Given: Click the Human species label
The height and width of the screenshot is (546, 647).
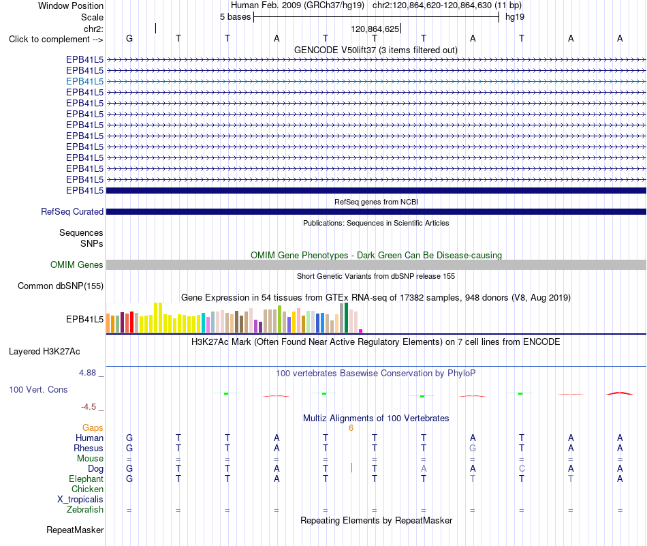Looking at the screenshot, I should 89,438.
